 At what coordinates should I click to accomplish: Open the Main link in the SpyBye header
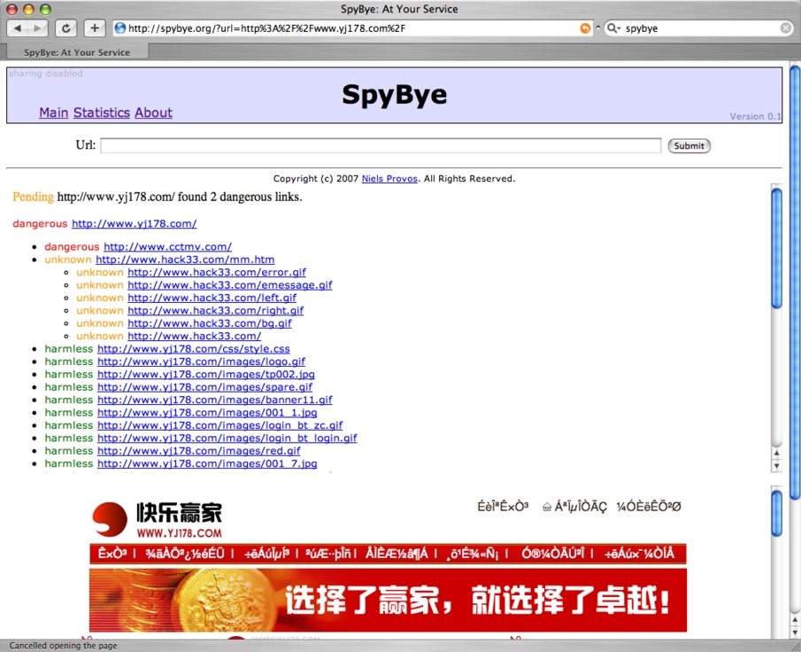[54, 113]
